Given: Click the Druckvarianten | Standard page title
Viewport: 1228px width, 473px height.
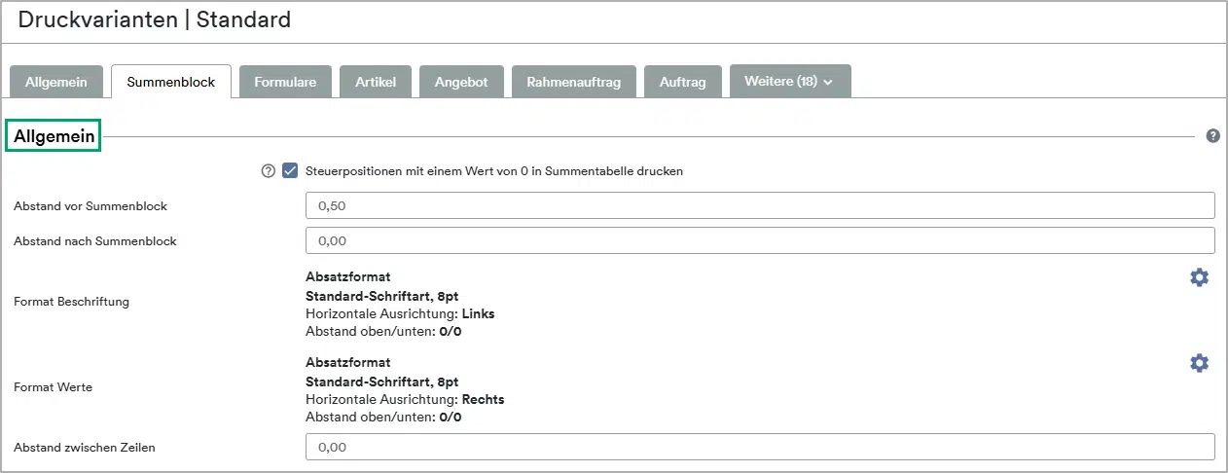Looking at the screenshot, I should point(155,19).
